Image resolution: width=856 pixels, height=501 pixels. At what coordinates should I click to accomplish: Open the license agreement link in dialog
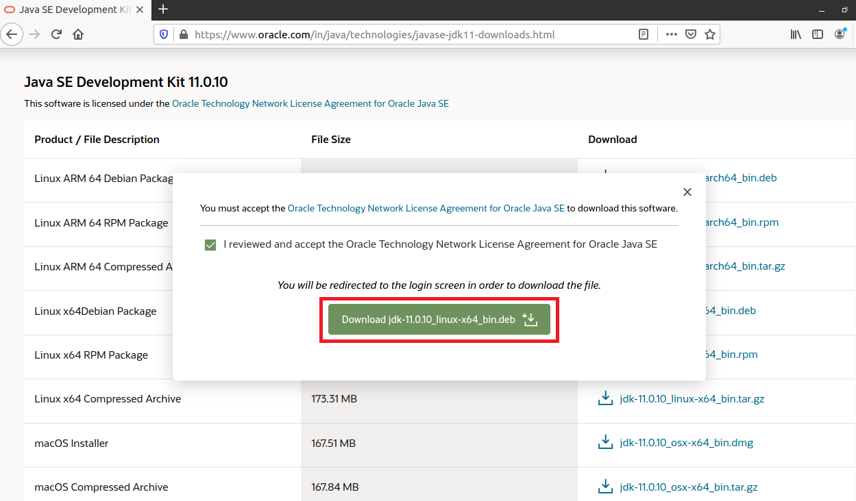(426, 208)
